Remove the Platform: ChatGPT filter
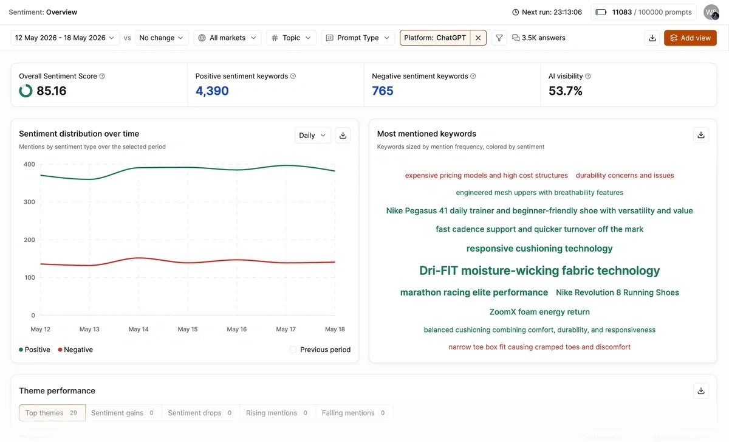Viewport: 729px width, 442px height. click(478, 38)
